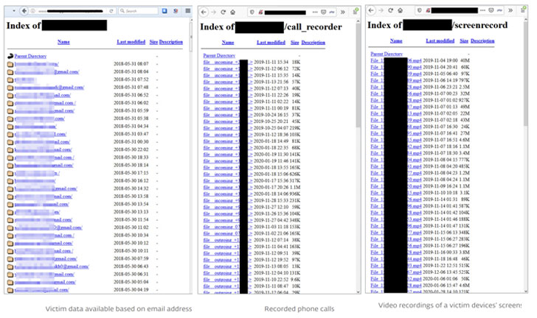537x318 pixels.
Task: Click folder icon in 2018-05-31 08:07 row
Action: pyautogui.click(x=10, y=64)
